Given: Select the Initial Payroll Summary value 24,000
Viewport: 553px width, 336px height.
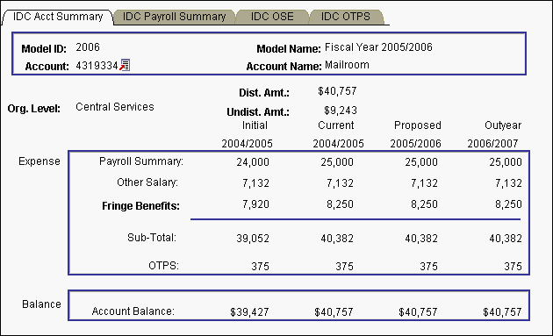Looking at the screenshot, I should pyautogui.click(x=253, y=161).
